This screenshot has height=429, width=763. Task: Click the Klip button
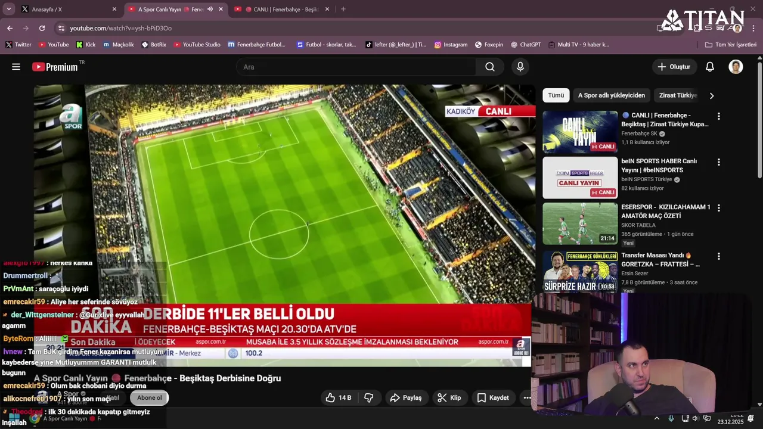click(x=449, y=397)
